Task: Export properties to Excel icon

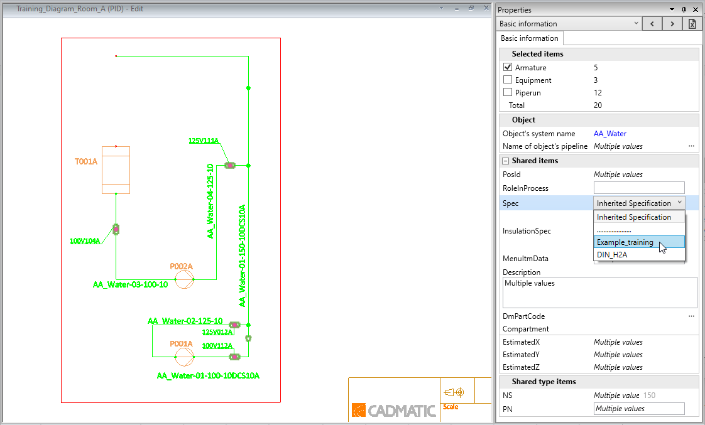Action: point(692,24)
